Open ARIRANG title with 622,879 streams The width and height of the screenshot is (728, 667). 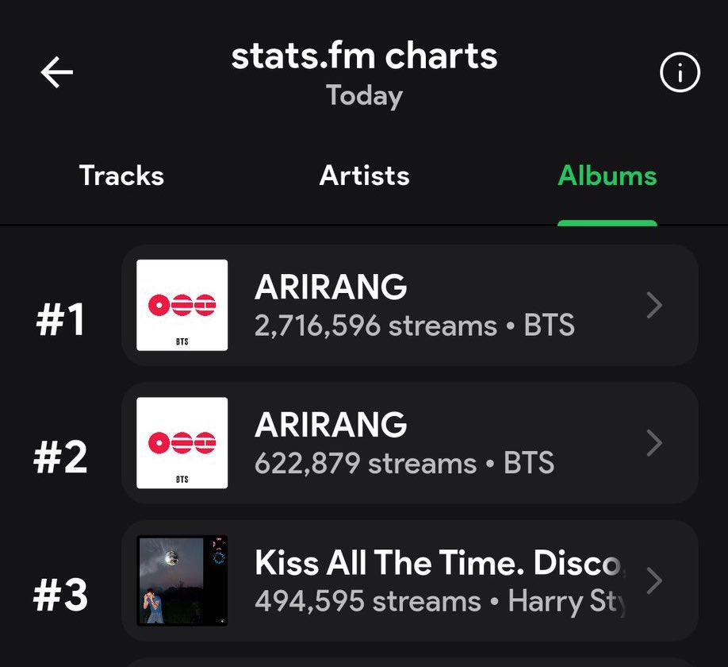point(331,424)
